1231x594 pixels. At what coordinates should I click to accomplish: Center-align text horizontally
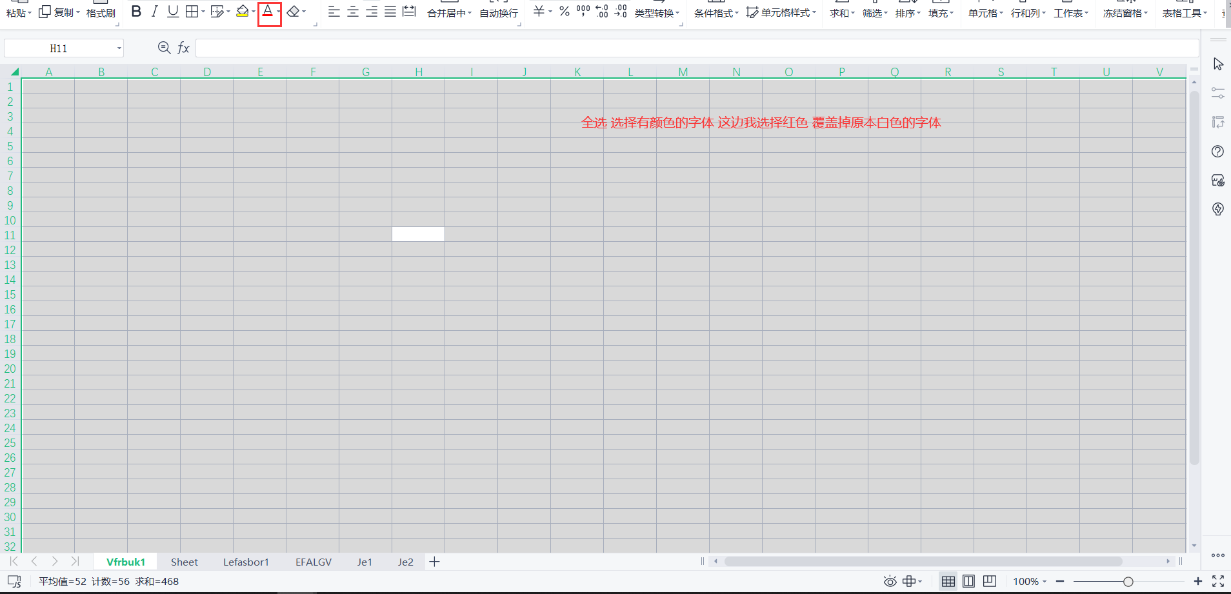point(353,12)
